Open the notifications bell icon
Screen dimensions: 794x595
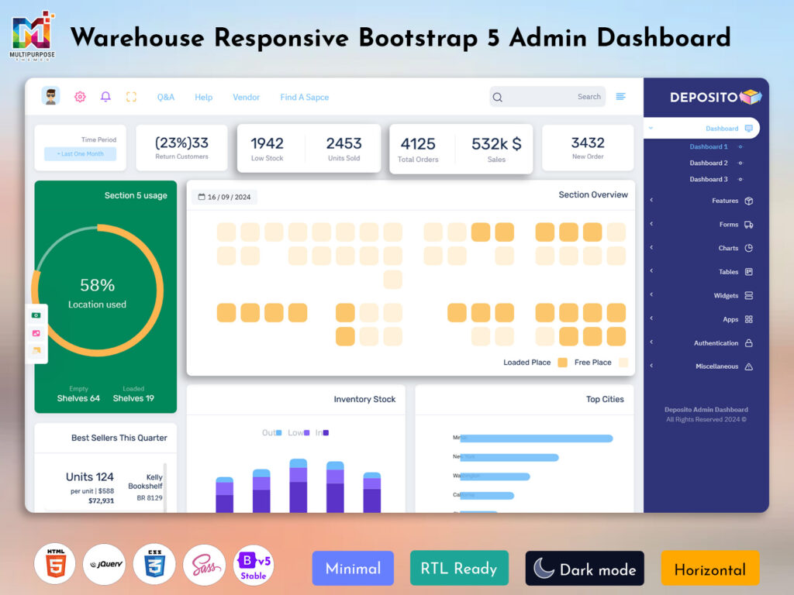click(106, 96)
